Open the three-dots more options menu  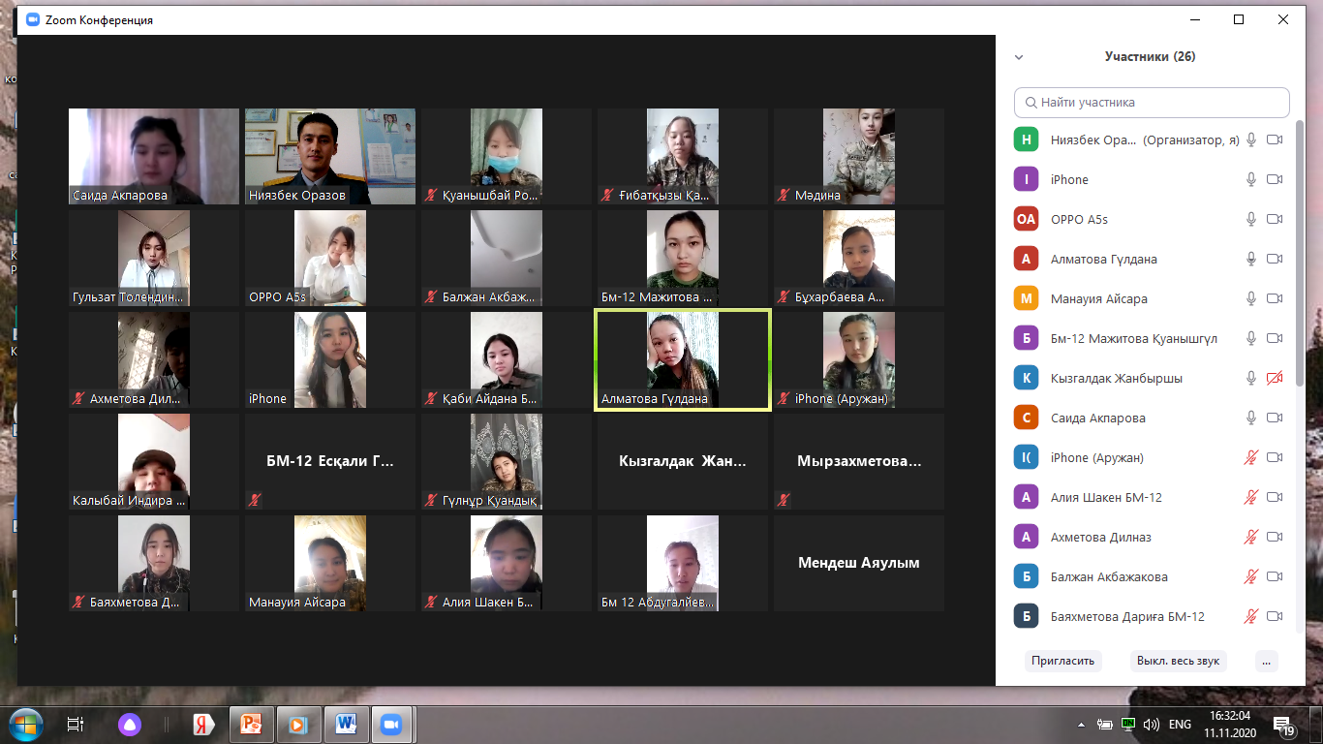click(1266, 661)
